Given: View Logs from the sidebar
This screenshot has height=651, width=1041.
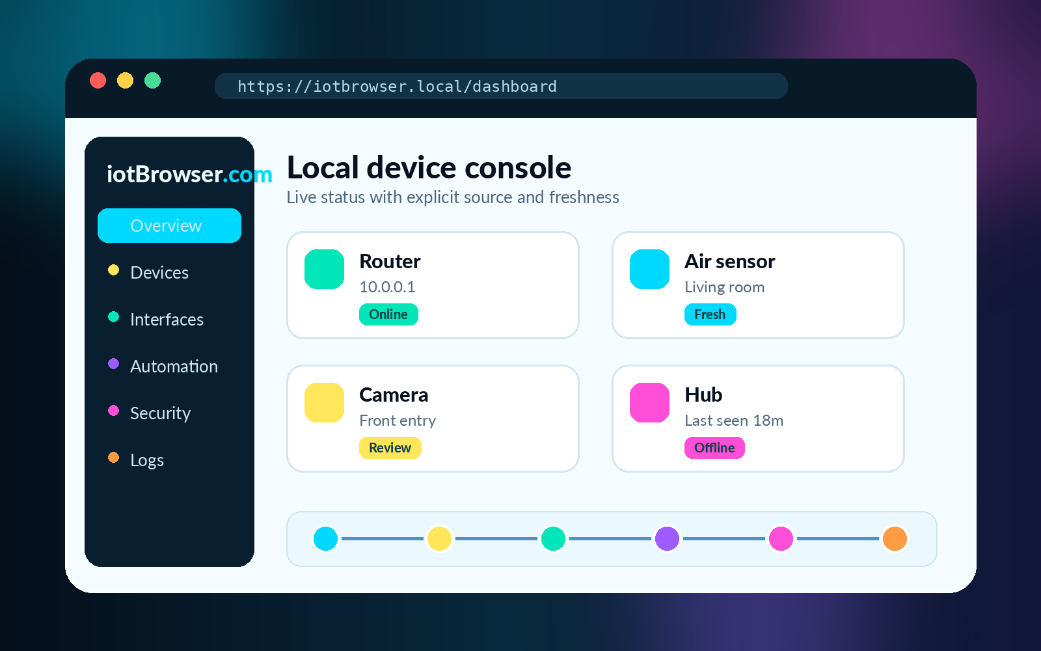Looking at the screenshot, I should click(147, 460).
